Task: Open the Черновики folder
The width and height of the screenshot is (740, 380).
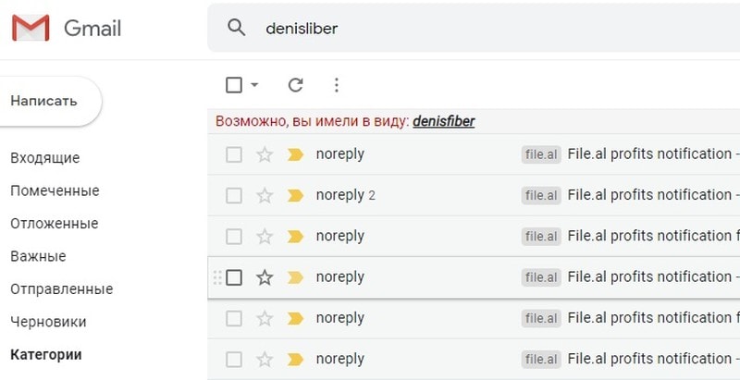Action: [48, 322]
